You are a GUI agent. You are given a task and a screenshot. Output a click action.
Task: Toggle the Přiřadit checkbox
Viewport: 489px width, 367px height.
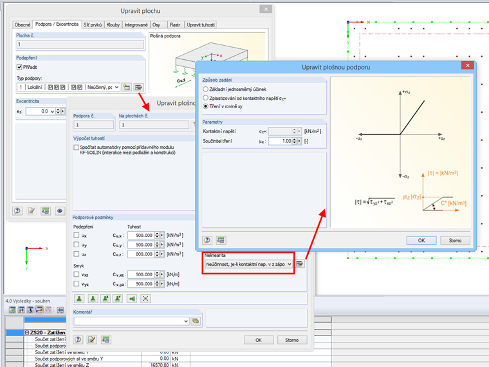tap(19, 67)
